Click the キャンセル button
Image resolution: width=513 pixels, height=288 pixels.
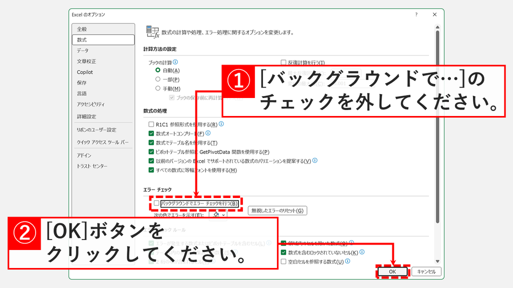pyautogui.click(x=426, y=271)
